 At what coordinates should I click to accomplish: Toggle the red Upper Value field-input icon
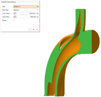pyautogui.click(x=15, y=17)
